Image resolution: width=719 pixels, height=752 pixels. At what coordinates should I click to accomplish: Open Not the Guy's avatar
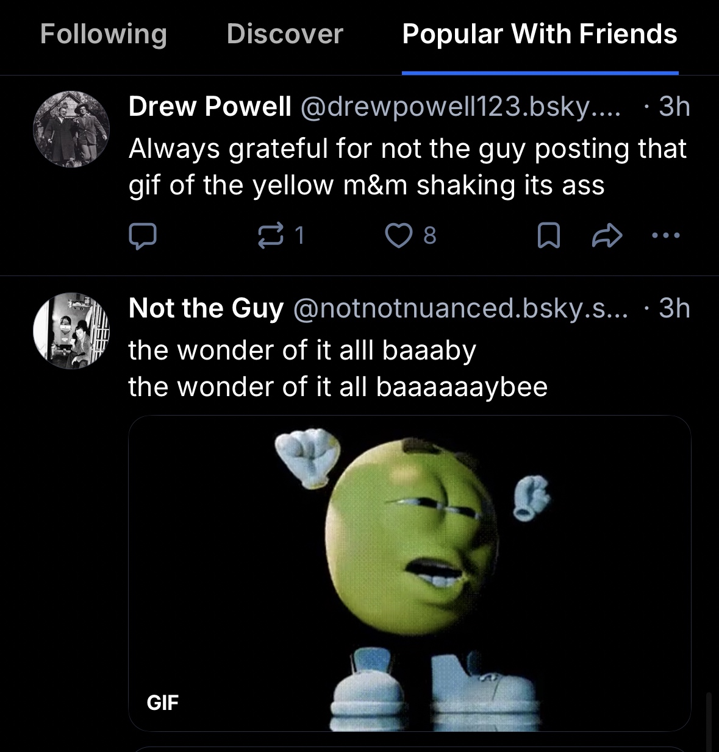point(71,330)
